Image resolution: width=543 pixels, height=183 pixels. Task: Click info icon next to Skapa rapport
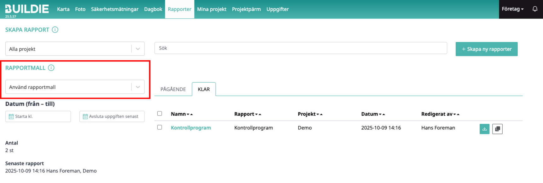(x=55, y=30)
